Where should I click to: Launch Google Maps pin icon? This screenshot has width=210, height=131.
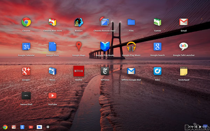tap(79, 46)
